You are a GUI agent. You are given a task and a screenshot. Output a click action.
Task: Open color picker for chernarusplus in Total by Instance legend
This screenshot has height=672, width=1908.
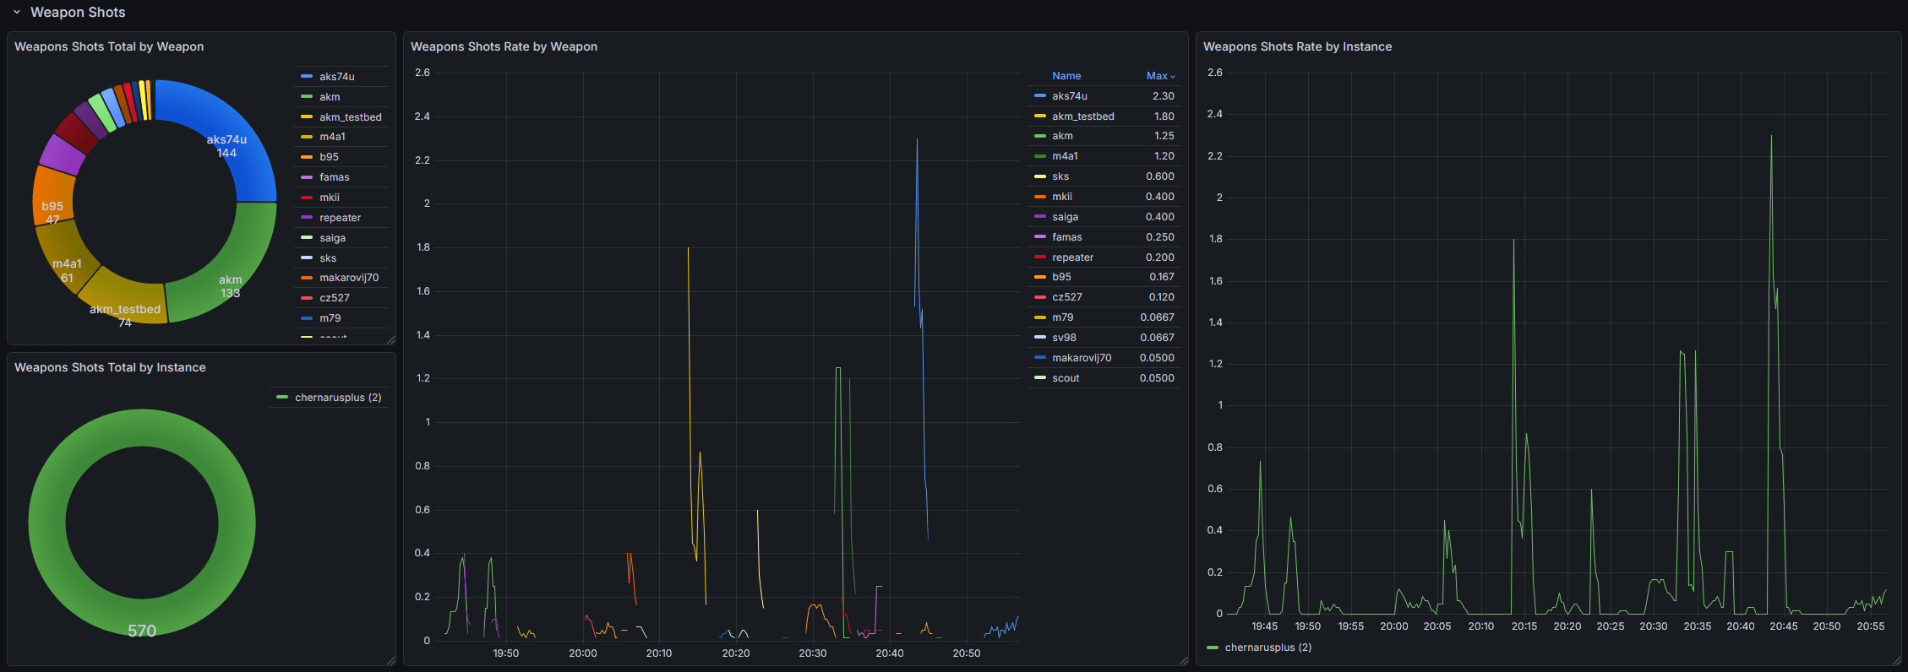click(282, 398)
